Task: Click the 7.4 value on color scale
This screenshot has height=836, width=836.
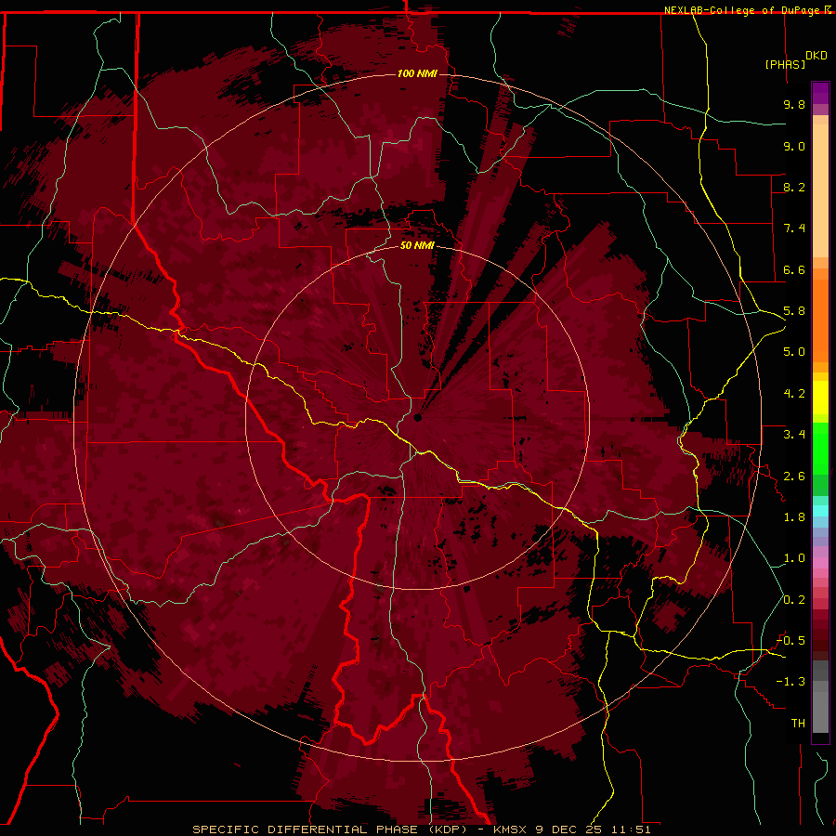Action: click(794, 229)
